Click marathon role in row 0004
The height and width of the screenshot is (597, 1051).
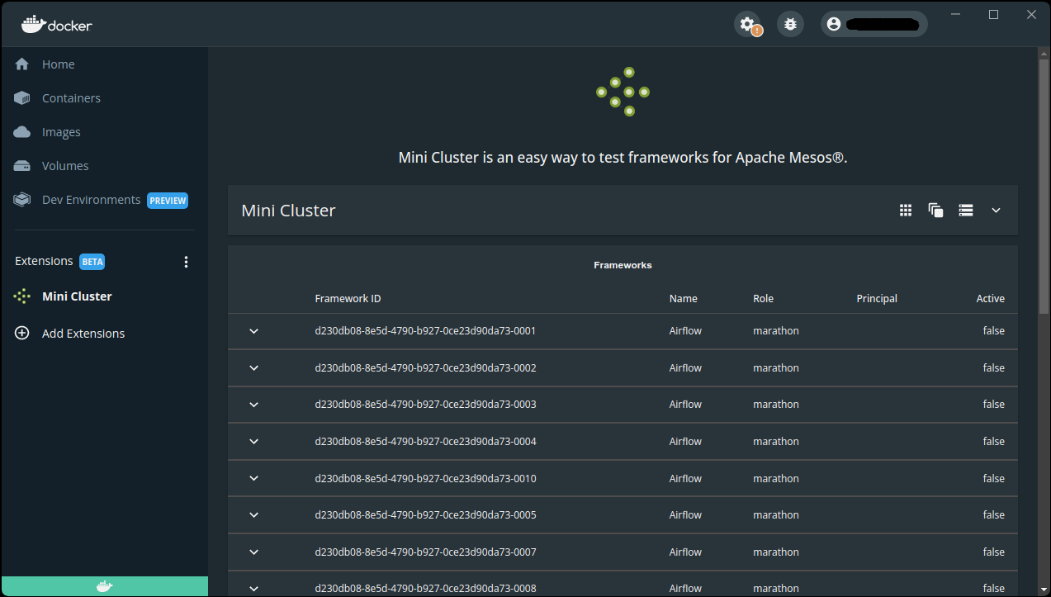(776, 442)
